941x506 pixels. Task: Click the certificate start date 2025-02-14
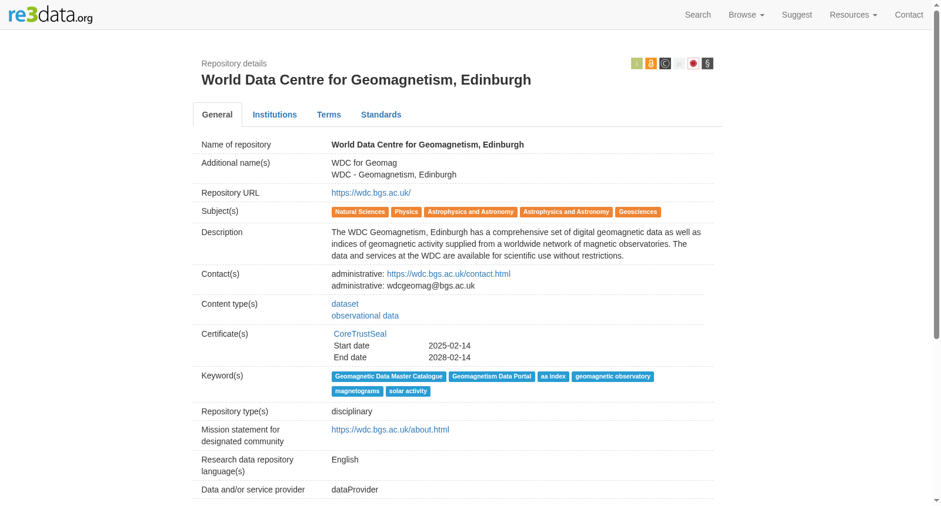point(449,346)
